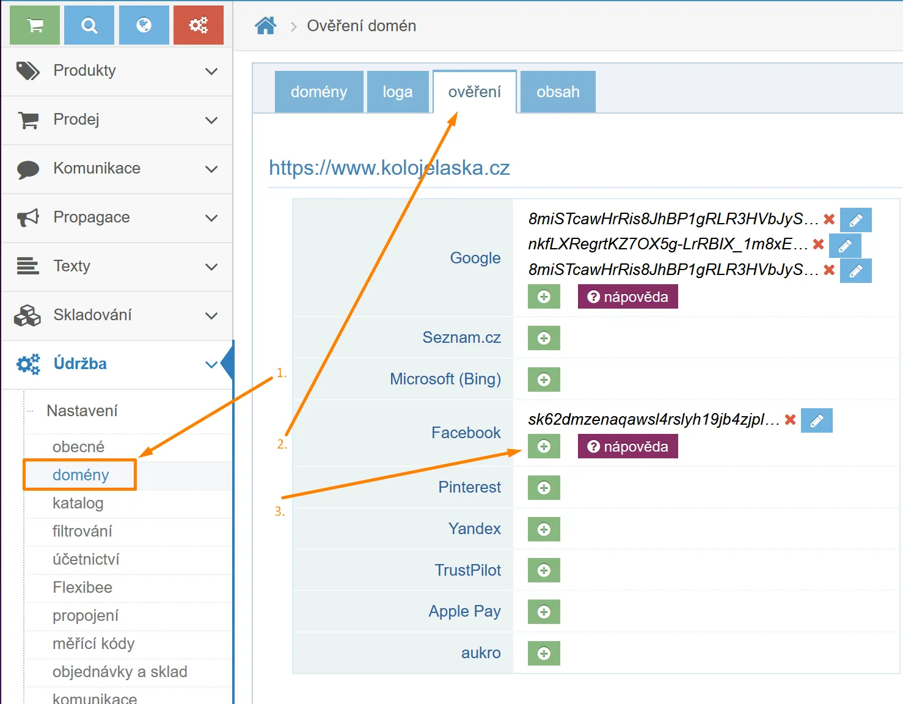
Task: Open Facebook nápověda help button
Action: (x=627, y=447)
